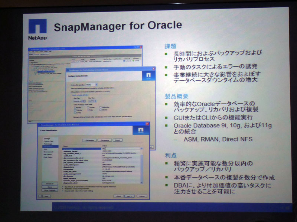297x222 pixels.
Task: Enable the Tuesday checkbox
Action: [x=88, y=107]
